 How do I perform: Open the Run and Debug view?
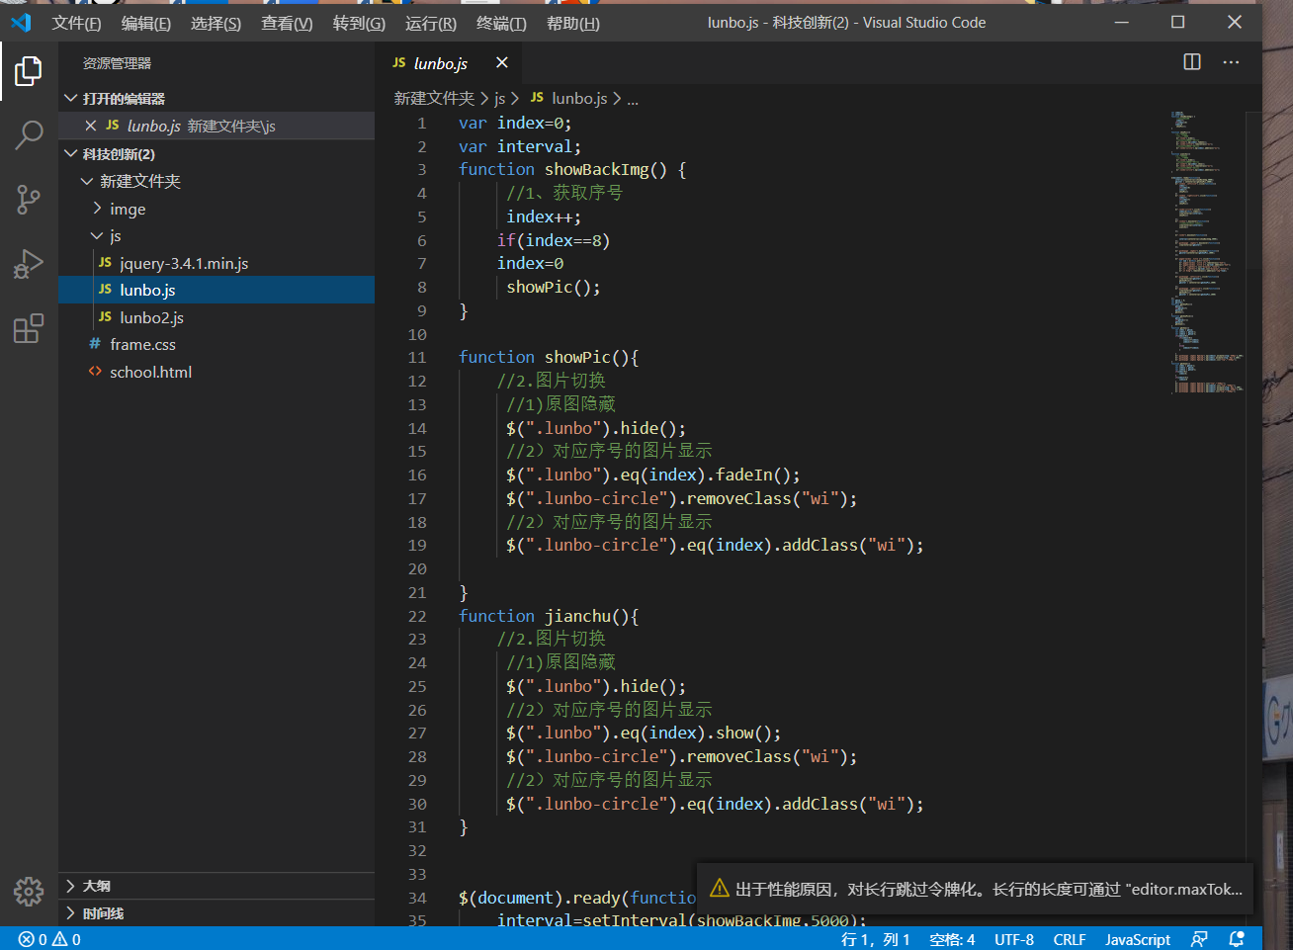[x=29, y=264]
